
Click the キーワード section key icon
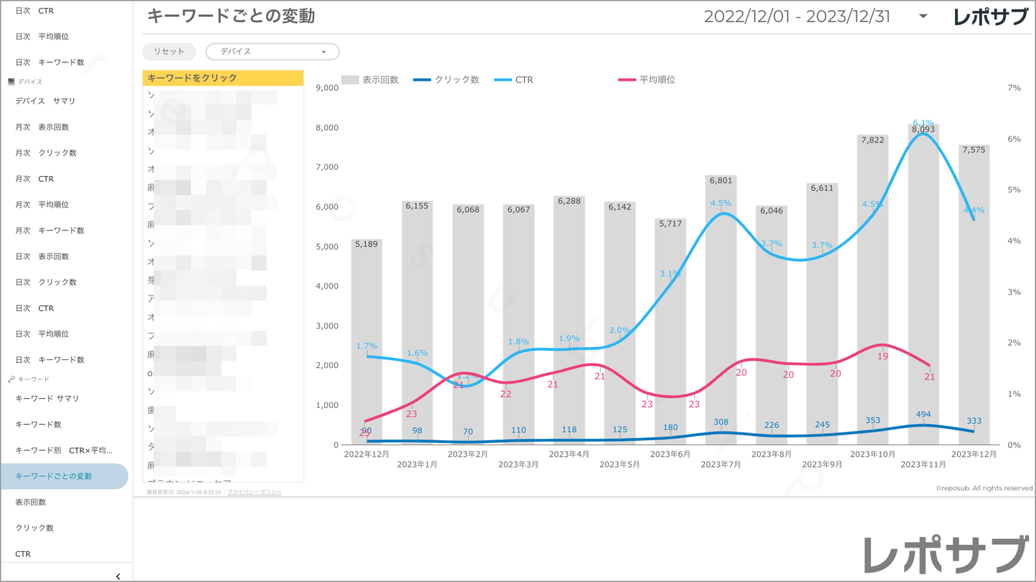click(x=11, y=379)
